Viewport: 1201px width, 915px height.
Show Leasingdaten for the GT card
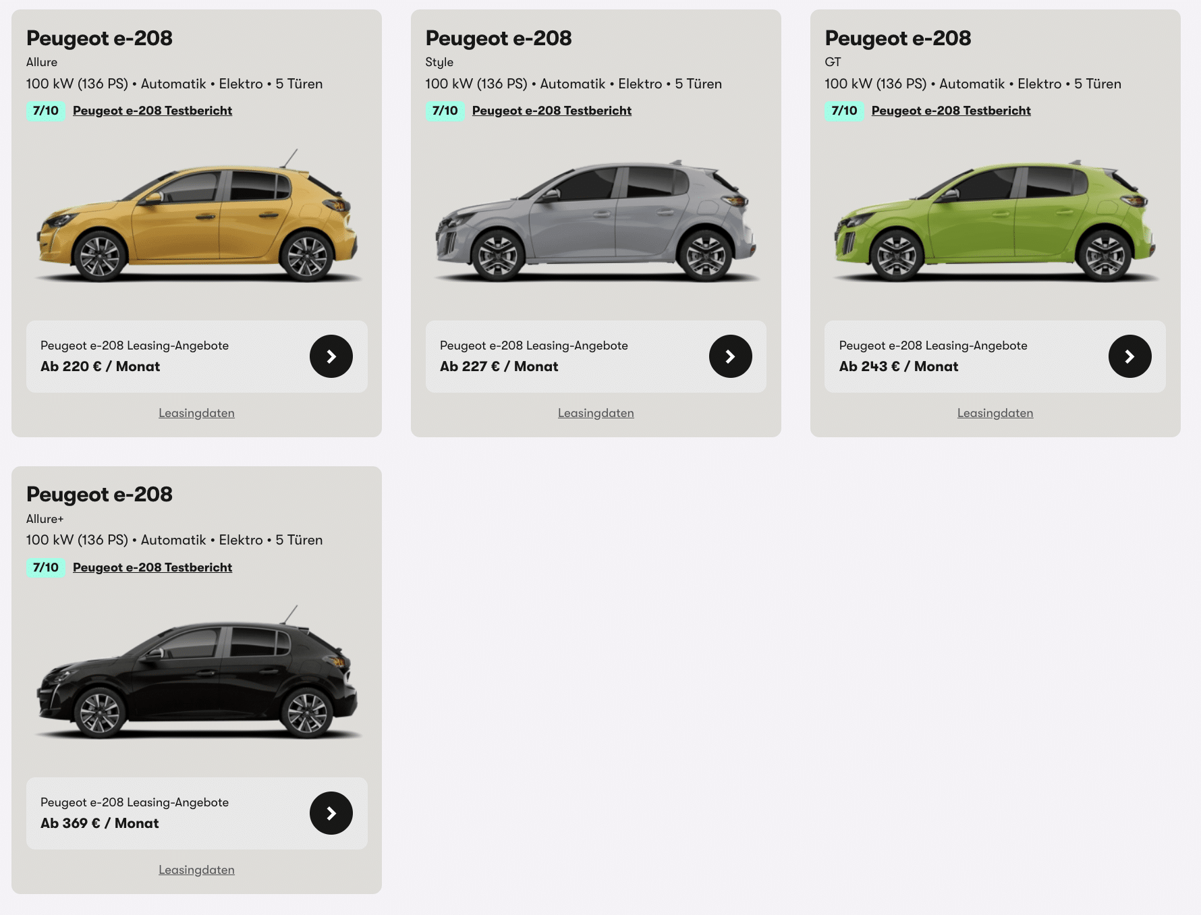(x=995, y=413)
